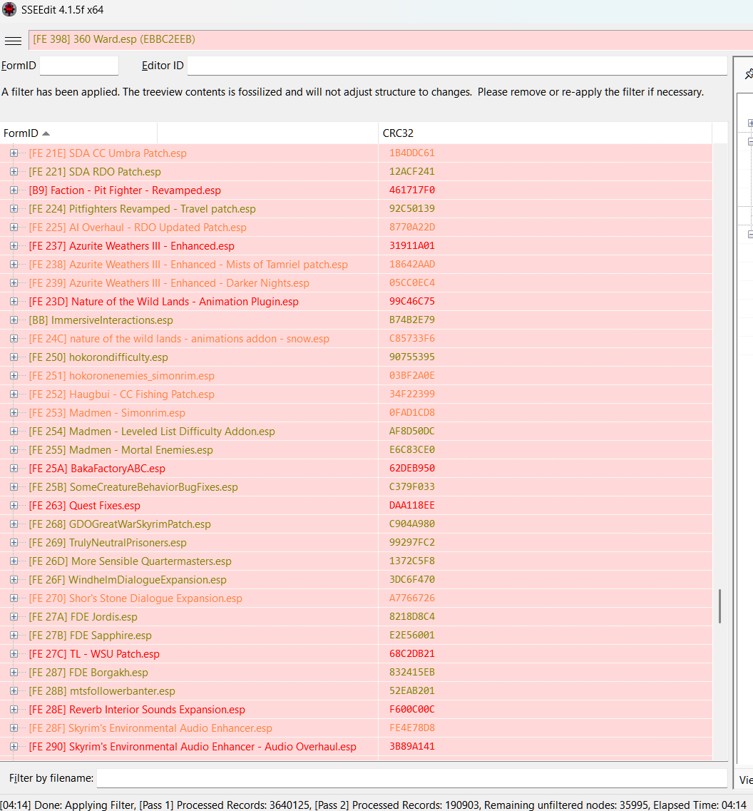The width and height of the screenshot is (753, 811).
Task: Expand GDOGreatWarSkyrimPatch.esp node
Action: click(14, 524)
